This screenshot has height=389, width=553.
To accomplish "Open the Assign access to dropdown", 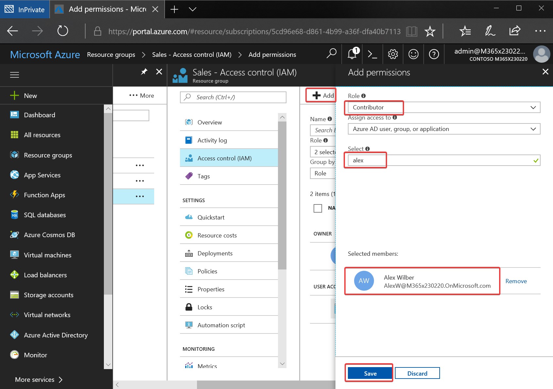I will [x=444, y=129].
